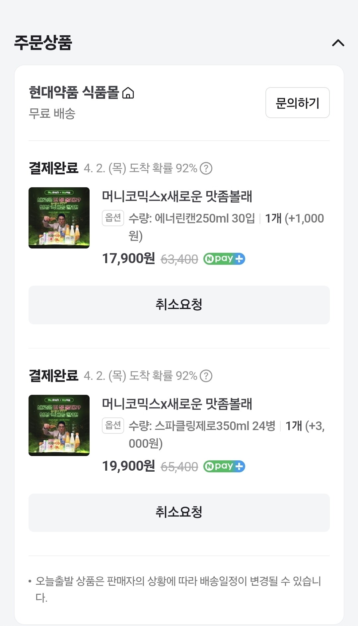The width and height of the screenshot is (358, 626).
Task: Tap Npay plus badge on 19,900원 item
Action: click(224, 466)
